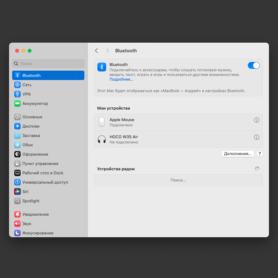
Task: Select the Apple Mouse device name
Action: point(122,120)
